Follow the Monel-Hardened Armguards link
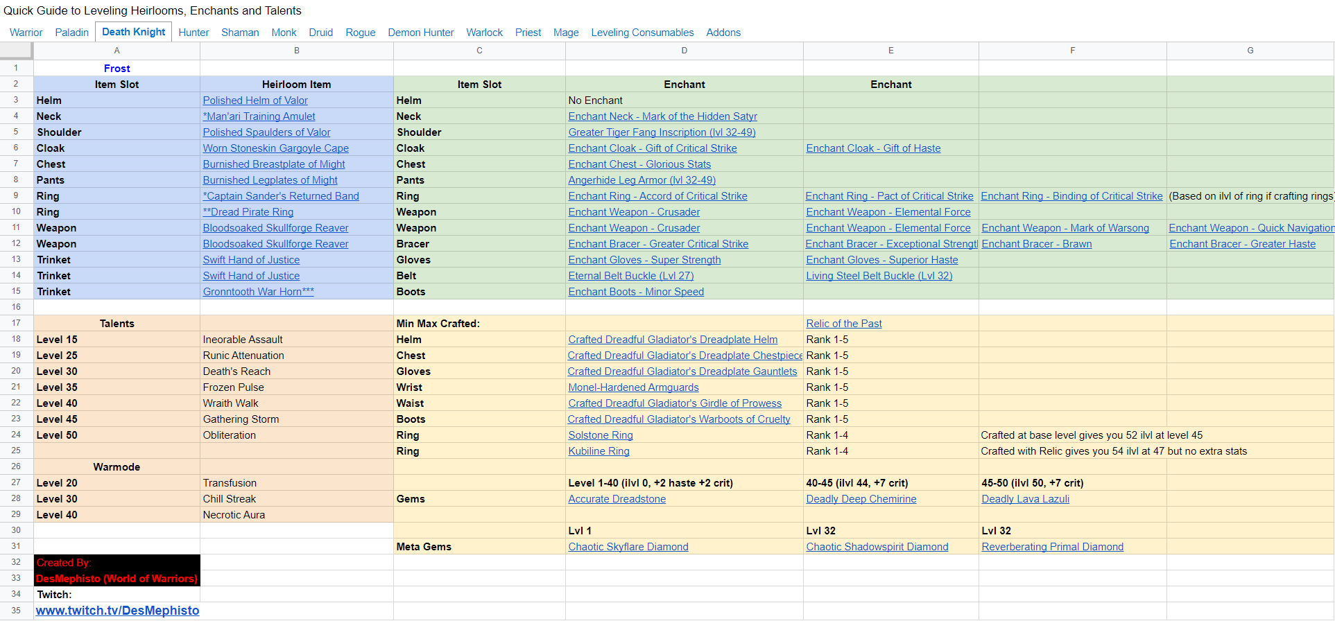This screenshot has width=1335, height=621. click(x=633, y=387)
